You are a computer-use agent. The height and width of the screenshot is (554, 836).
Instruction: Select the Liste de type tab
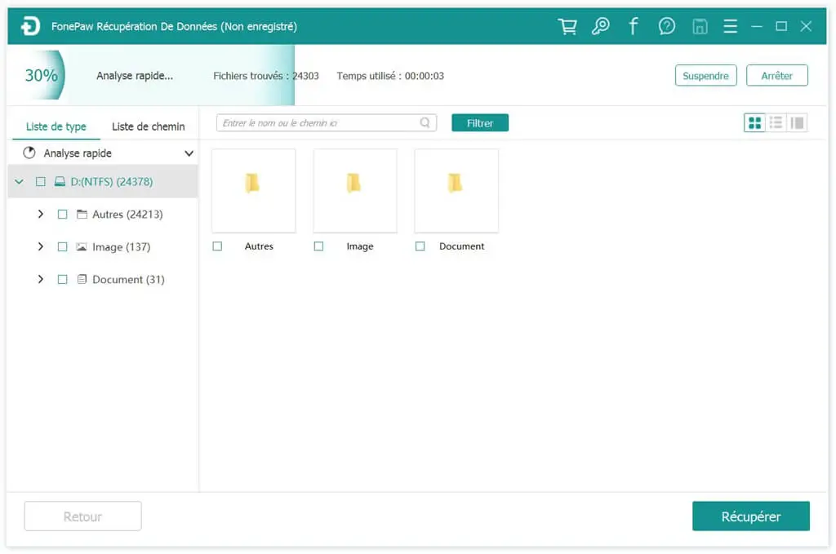[56, 126]
